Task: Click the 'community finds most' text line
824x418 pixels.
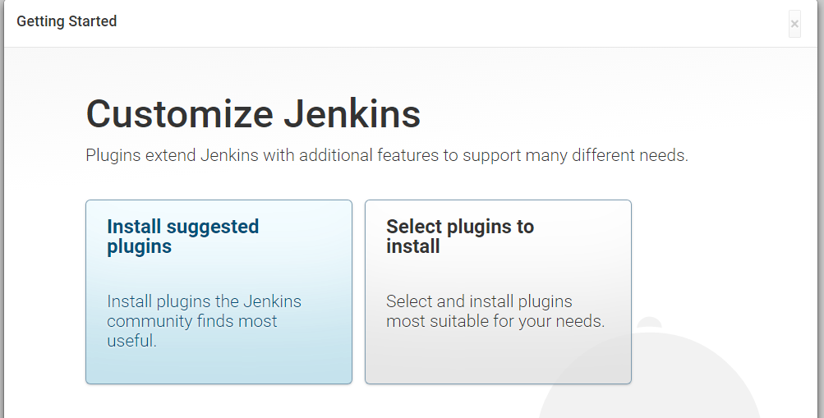Action: (x=192, y=321)
